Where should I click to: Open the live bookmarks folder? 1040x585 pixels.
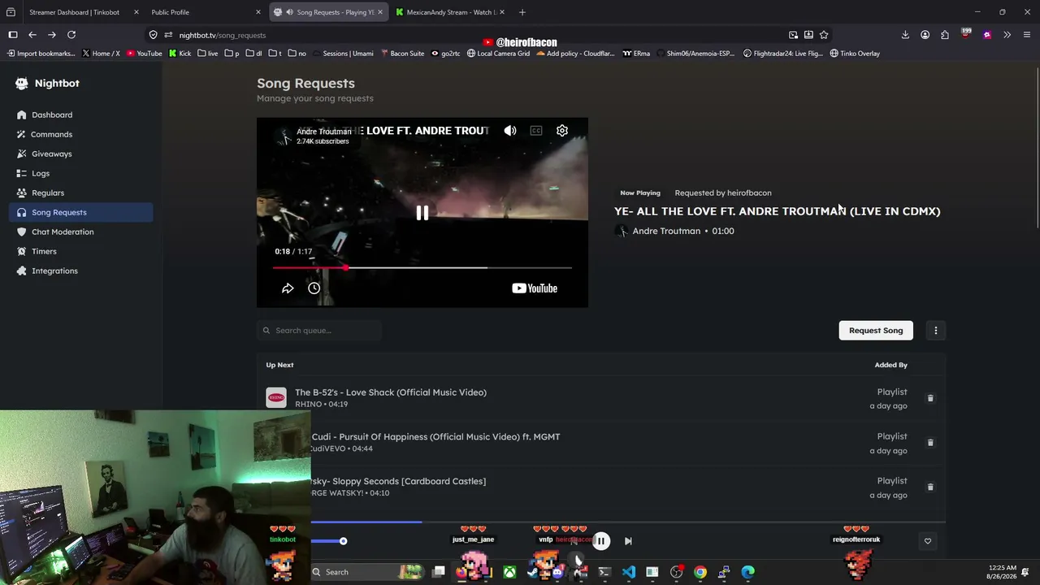point(207,54)
